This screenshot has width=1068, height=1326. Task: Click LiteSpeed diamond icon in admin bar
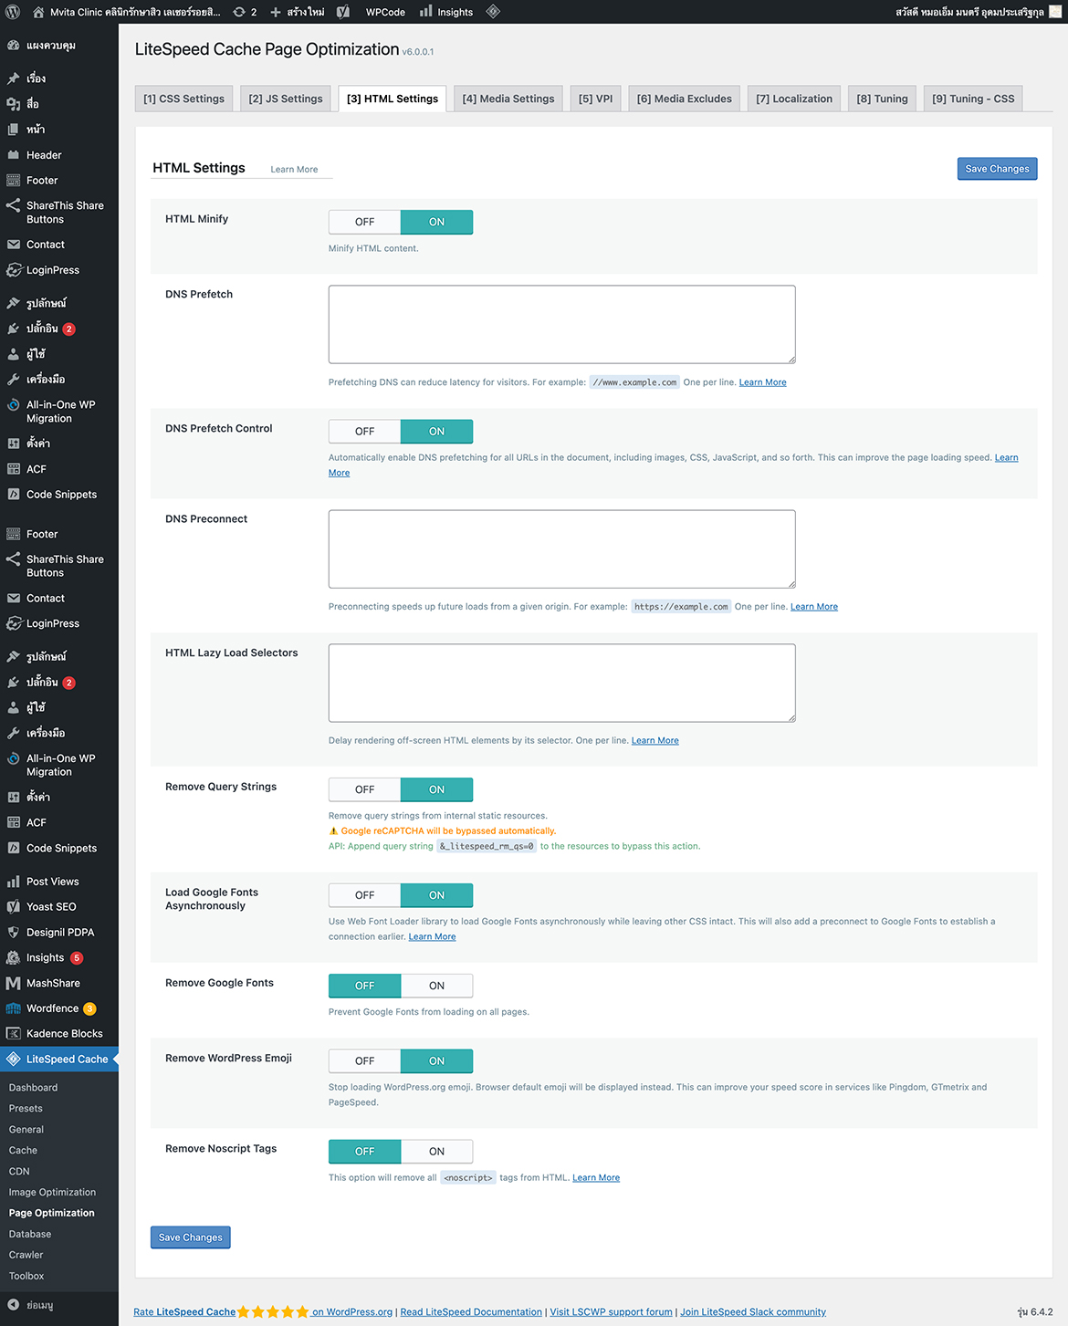click(493, 12)
